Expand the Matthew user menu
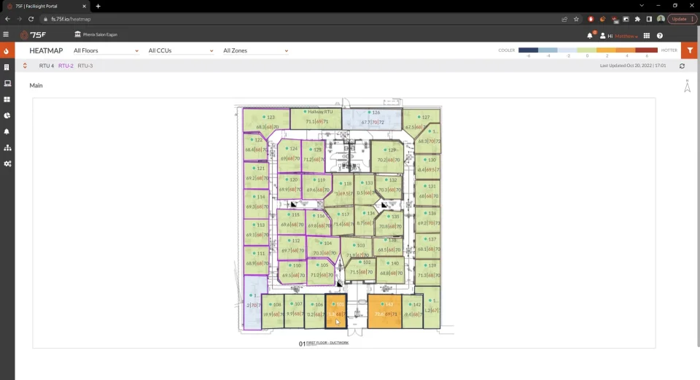Screen dimensions: 700x380 [626, 36]
